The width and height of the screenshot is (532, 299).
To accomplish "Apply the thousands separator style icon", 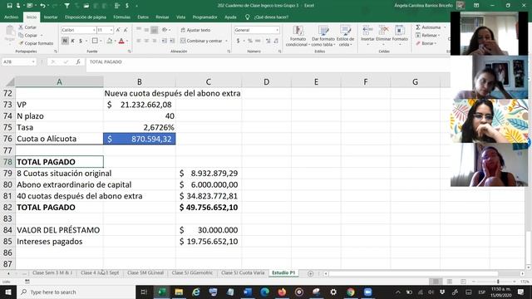I will (258, 41).
